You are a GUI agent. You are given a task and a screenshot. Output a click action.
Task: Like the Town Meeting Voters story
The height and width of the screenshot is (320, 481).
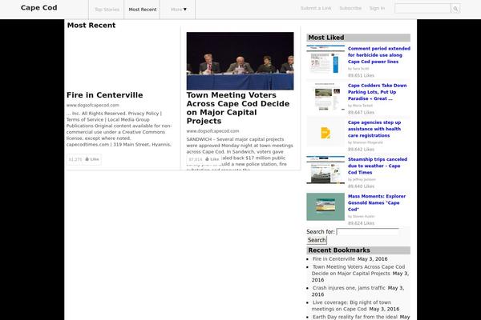coord(212,159)
